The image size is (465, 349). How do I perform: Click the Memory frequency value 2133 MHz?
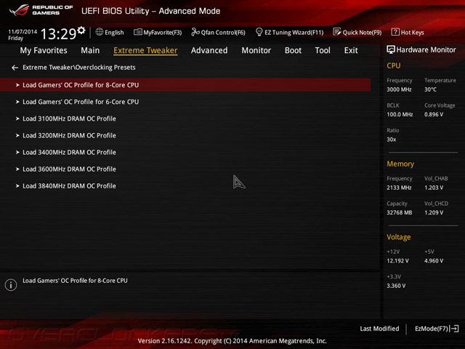click(x=399, y=188)
